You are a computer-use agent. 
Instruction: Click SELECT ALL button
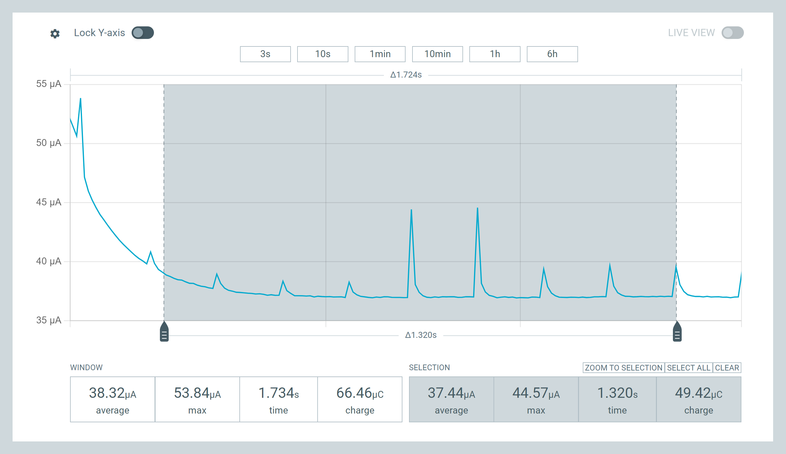click(688, 368)
